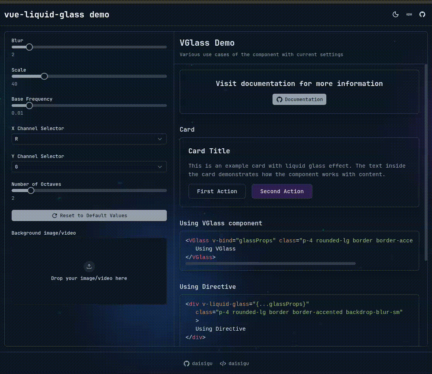Click the GitHub icon in the footer
The width and height of the screenshot is (432, 374).
187,364
